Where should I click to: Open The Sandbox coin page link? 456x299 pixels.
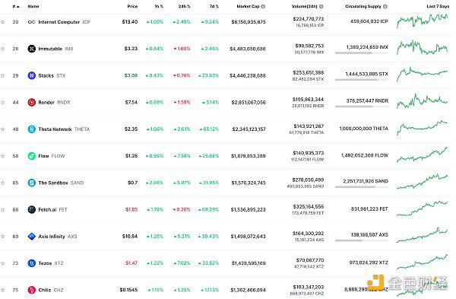(53, 183)
